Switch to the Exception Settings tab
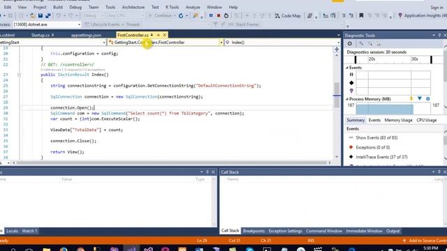Image resolution: width=447 pixels, height=251 pixels. pyautogui.click(x=285, y=231)
